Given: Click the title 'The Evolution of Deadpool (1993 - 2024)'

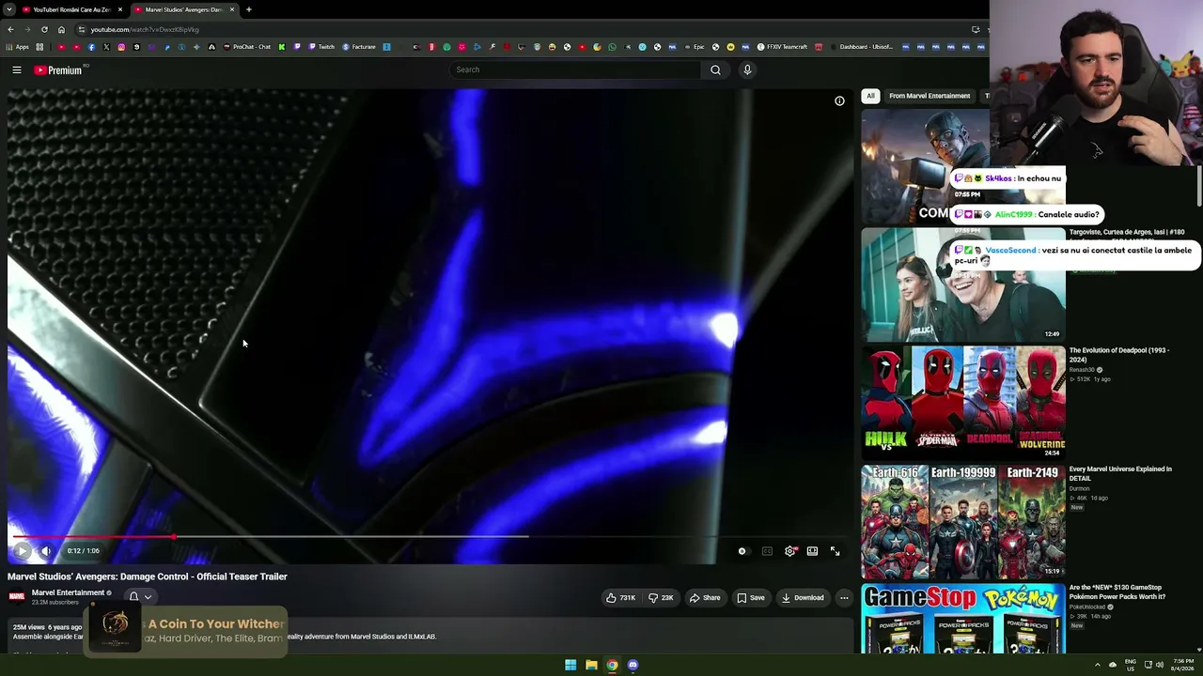Looking at the screenshot, I should click(1119, 355).
